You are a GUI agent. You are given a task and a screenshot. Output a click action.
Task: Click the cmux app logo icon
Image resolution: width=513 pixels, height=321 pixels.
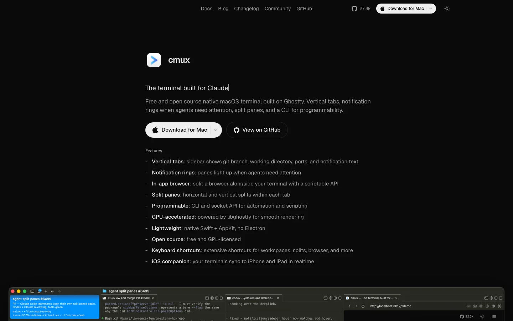tap(154, 60)
